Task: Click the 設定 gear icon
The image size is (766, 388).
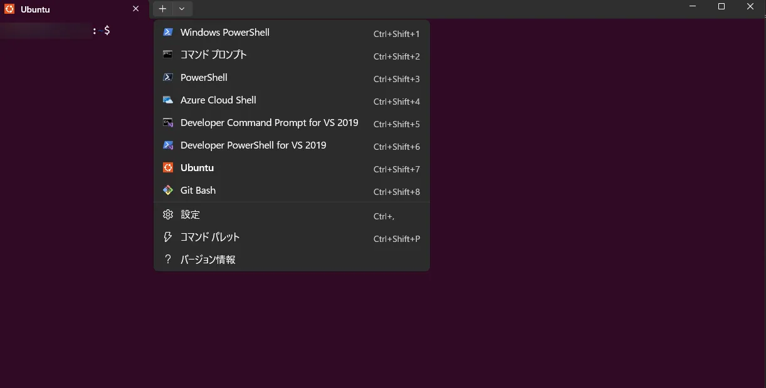Action: tap(167, 214)
